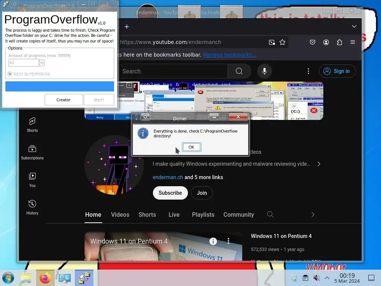Open YouTube settings three-dot menu

point(308,71)
